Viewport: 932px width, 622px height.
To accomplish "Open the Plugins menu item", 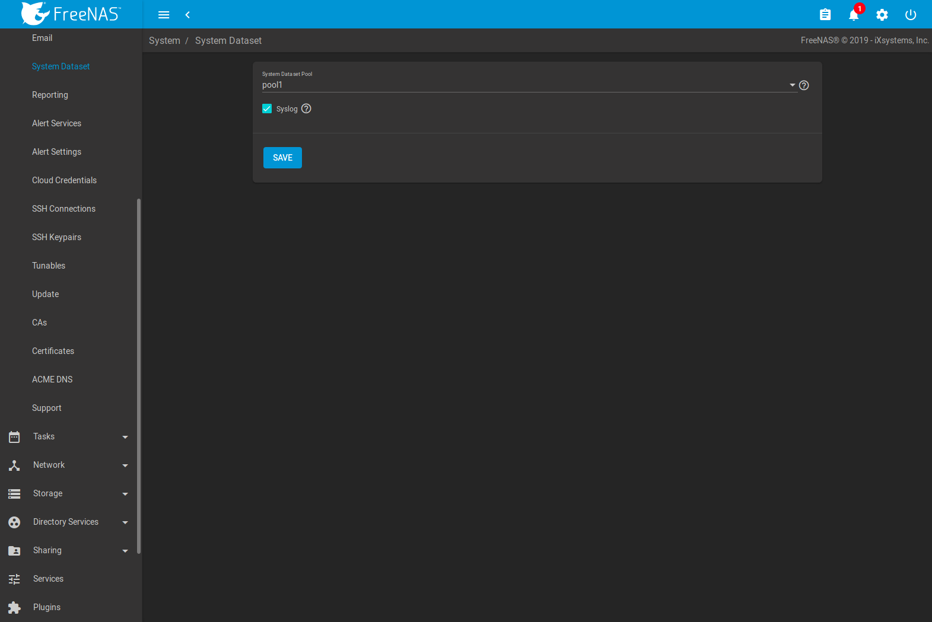I will [x=47, y=607].
